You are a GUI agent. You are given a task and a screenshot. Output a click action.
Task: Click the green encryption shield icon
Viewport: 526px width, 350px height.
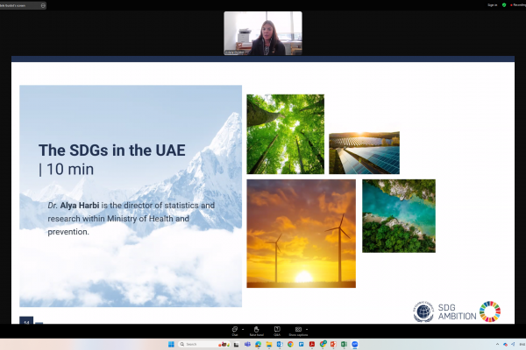(504, 4)
